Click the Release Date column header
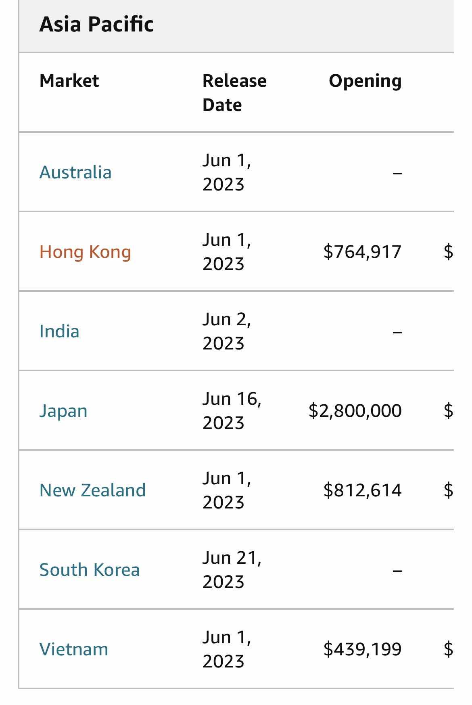The image size is (472, 705). coord(234,92)
